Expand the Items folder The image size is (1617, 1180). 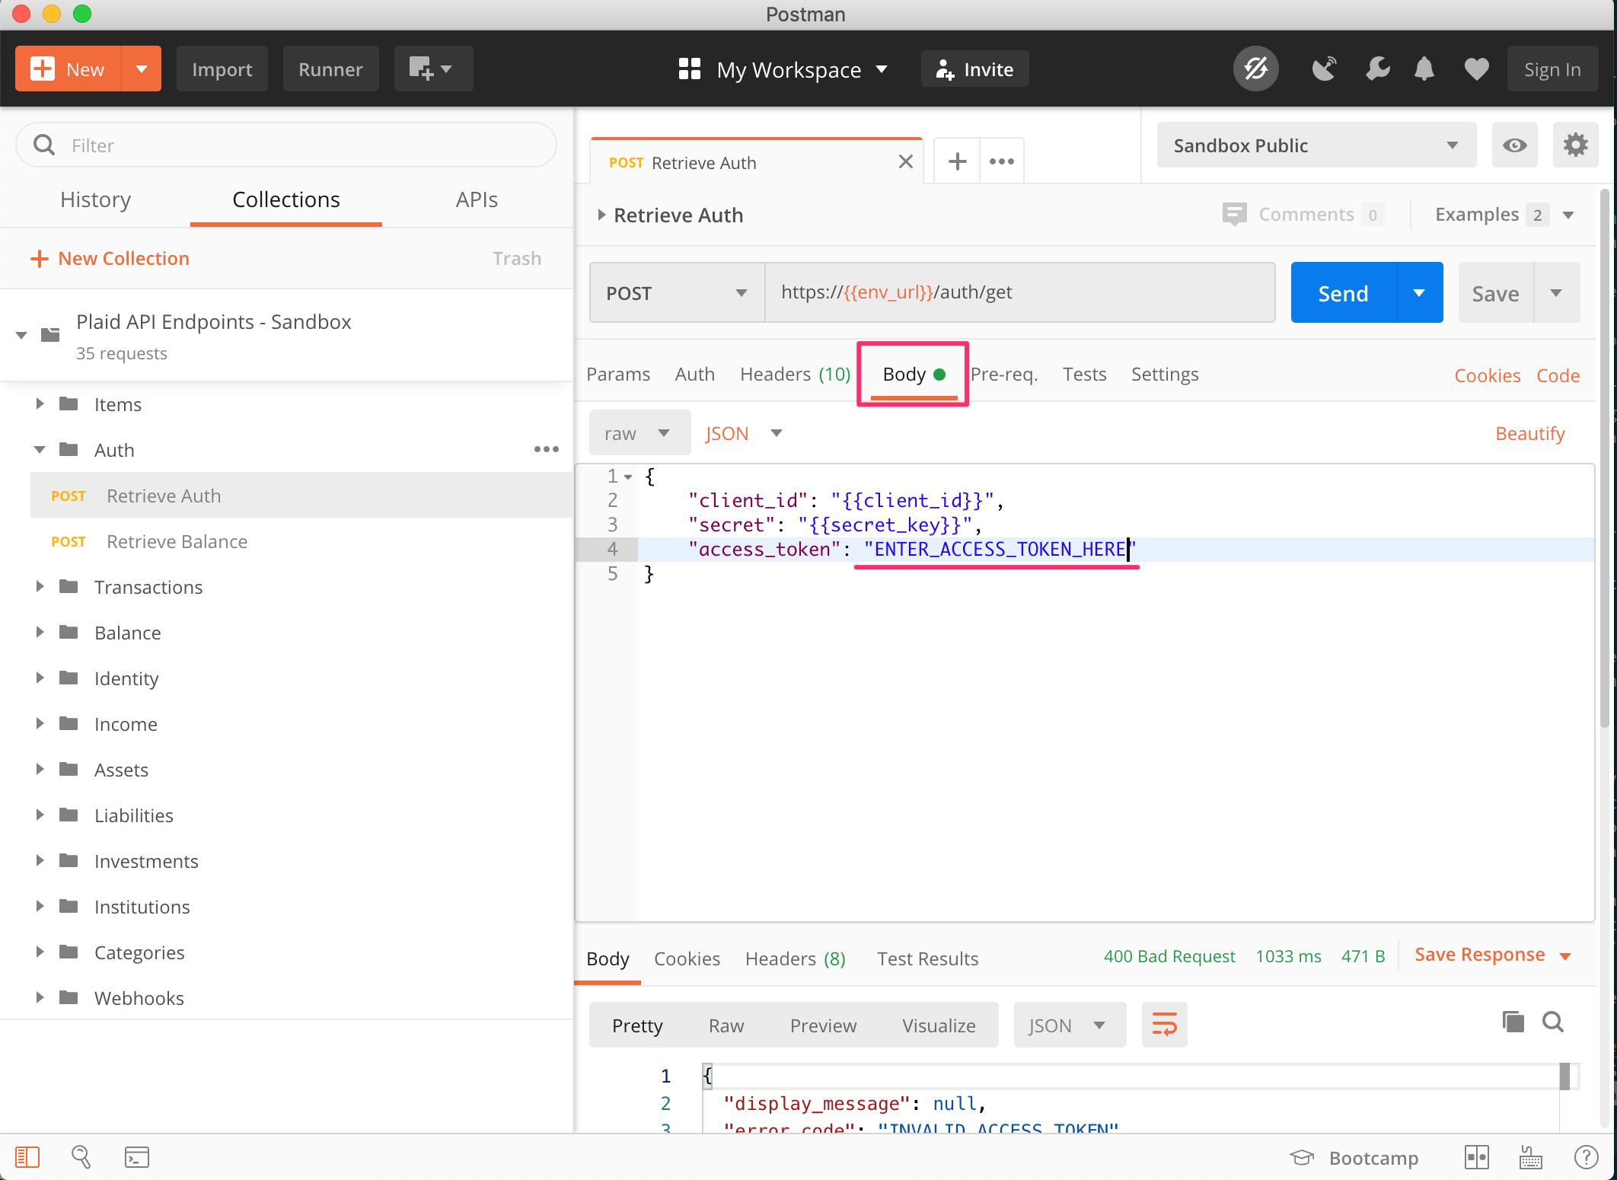pos(40,403)
